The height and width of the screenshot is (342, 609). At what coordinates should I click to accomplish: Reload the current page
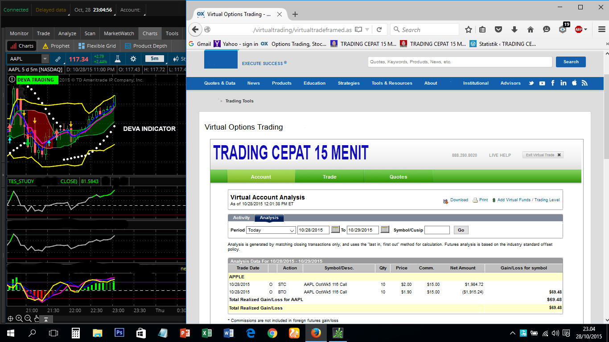(x=379, y=29)
